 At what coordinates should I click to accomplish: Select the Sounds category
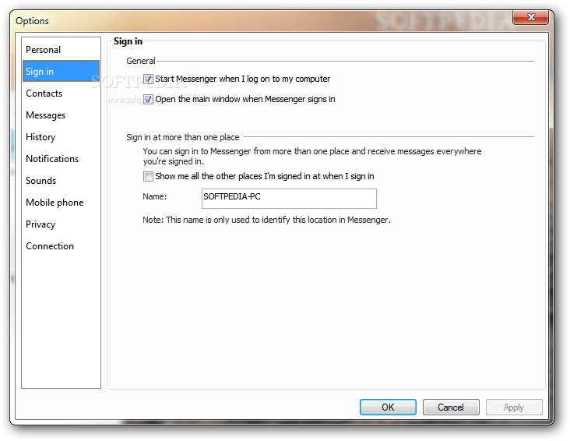61,181
